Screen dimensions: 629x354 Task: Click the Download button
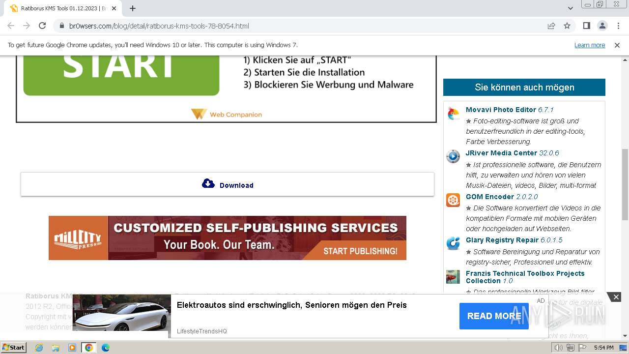tap(227, 184)
